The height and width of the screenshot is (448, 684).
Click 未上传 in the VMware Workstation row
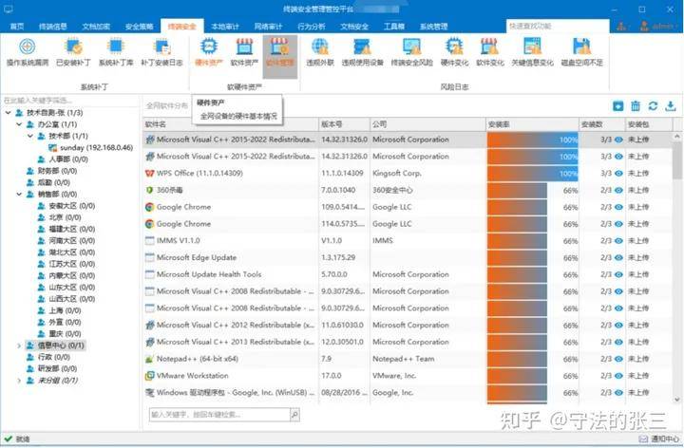tap(638, 376)
